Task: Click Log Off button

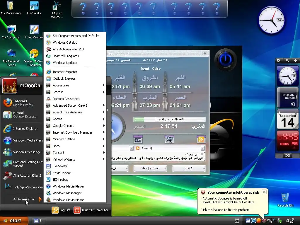Action: tap(61, 210)
